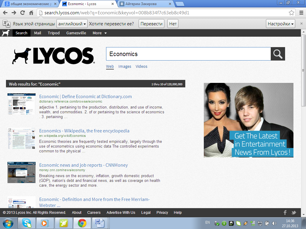Open the Chrome menu hamburger icon
306x229 pixels.
point(301,13)
